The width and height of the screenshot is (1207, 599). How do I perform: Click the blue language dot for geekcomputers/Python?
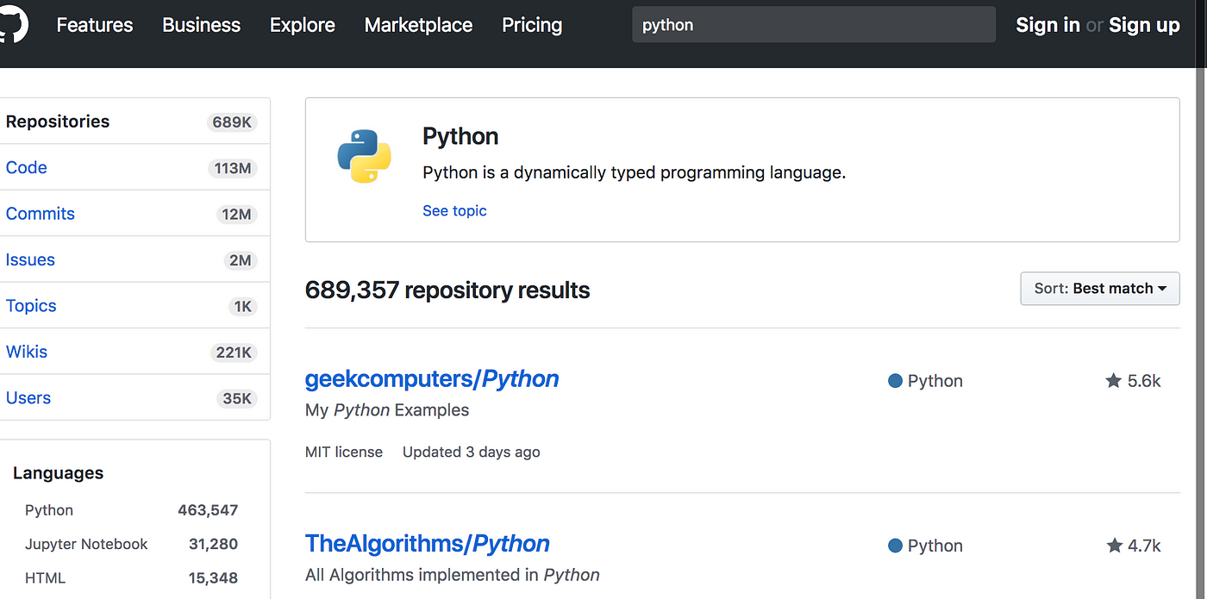tap(895, 381)
